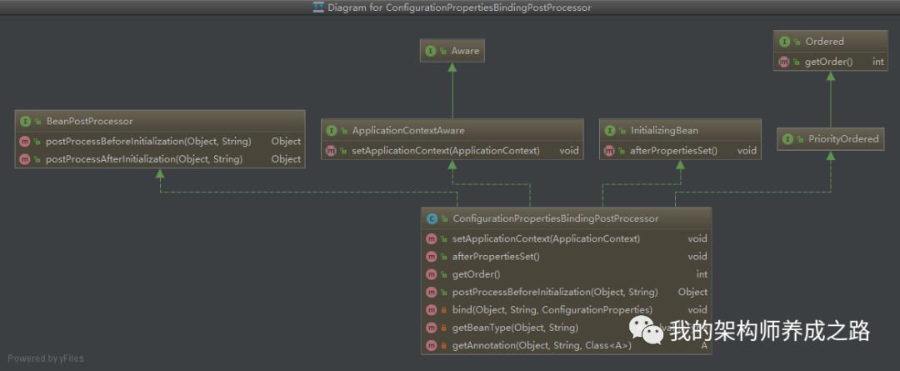Viewport: 900px width, 371px height.
Task: Click method icon of postProcessAfterInitialization
Action: click(25, 159)
